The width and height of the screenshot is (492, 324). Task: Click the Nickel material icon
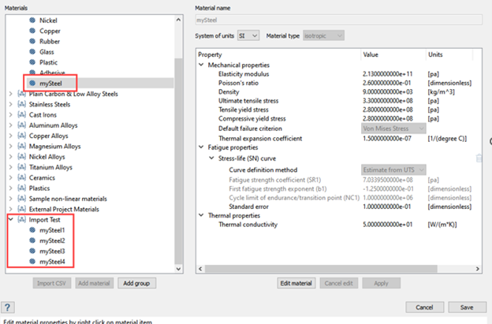click(32, 20)
